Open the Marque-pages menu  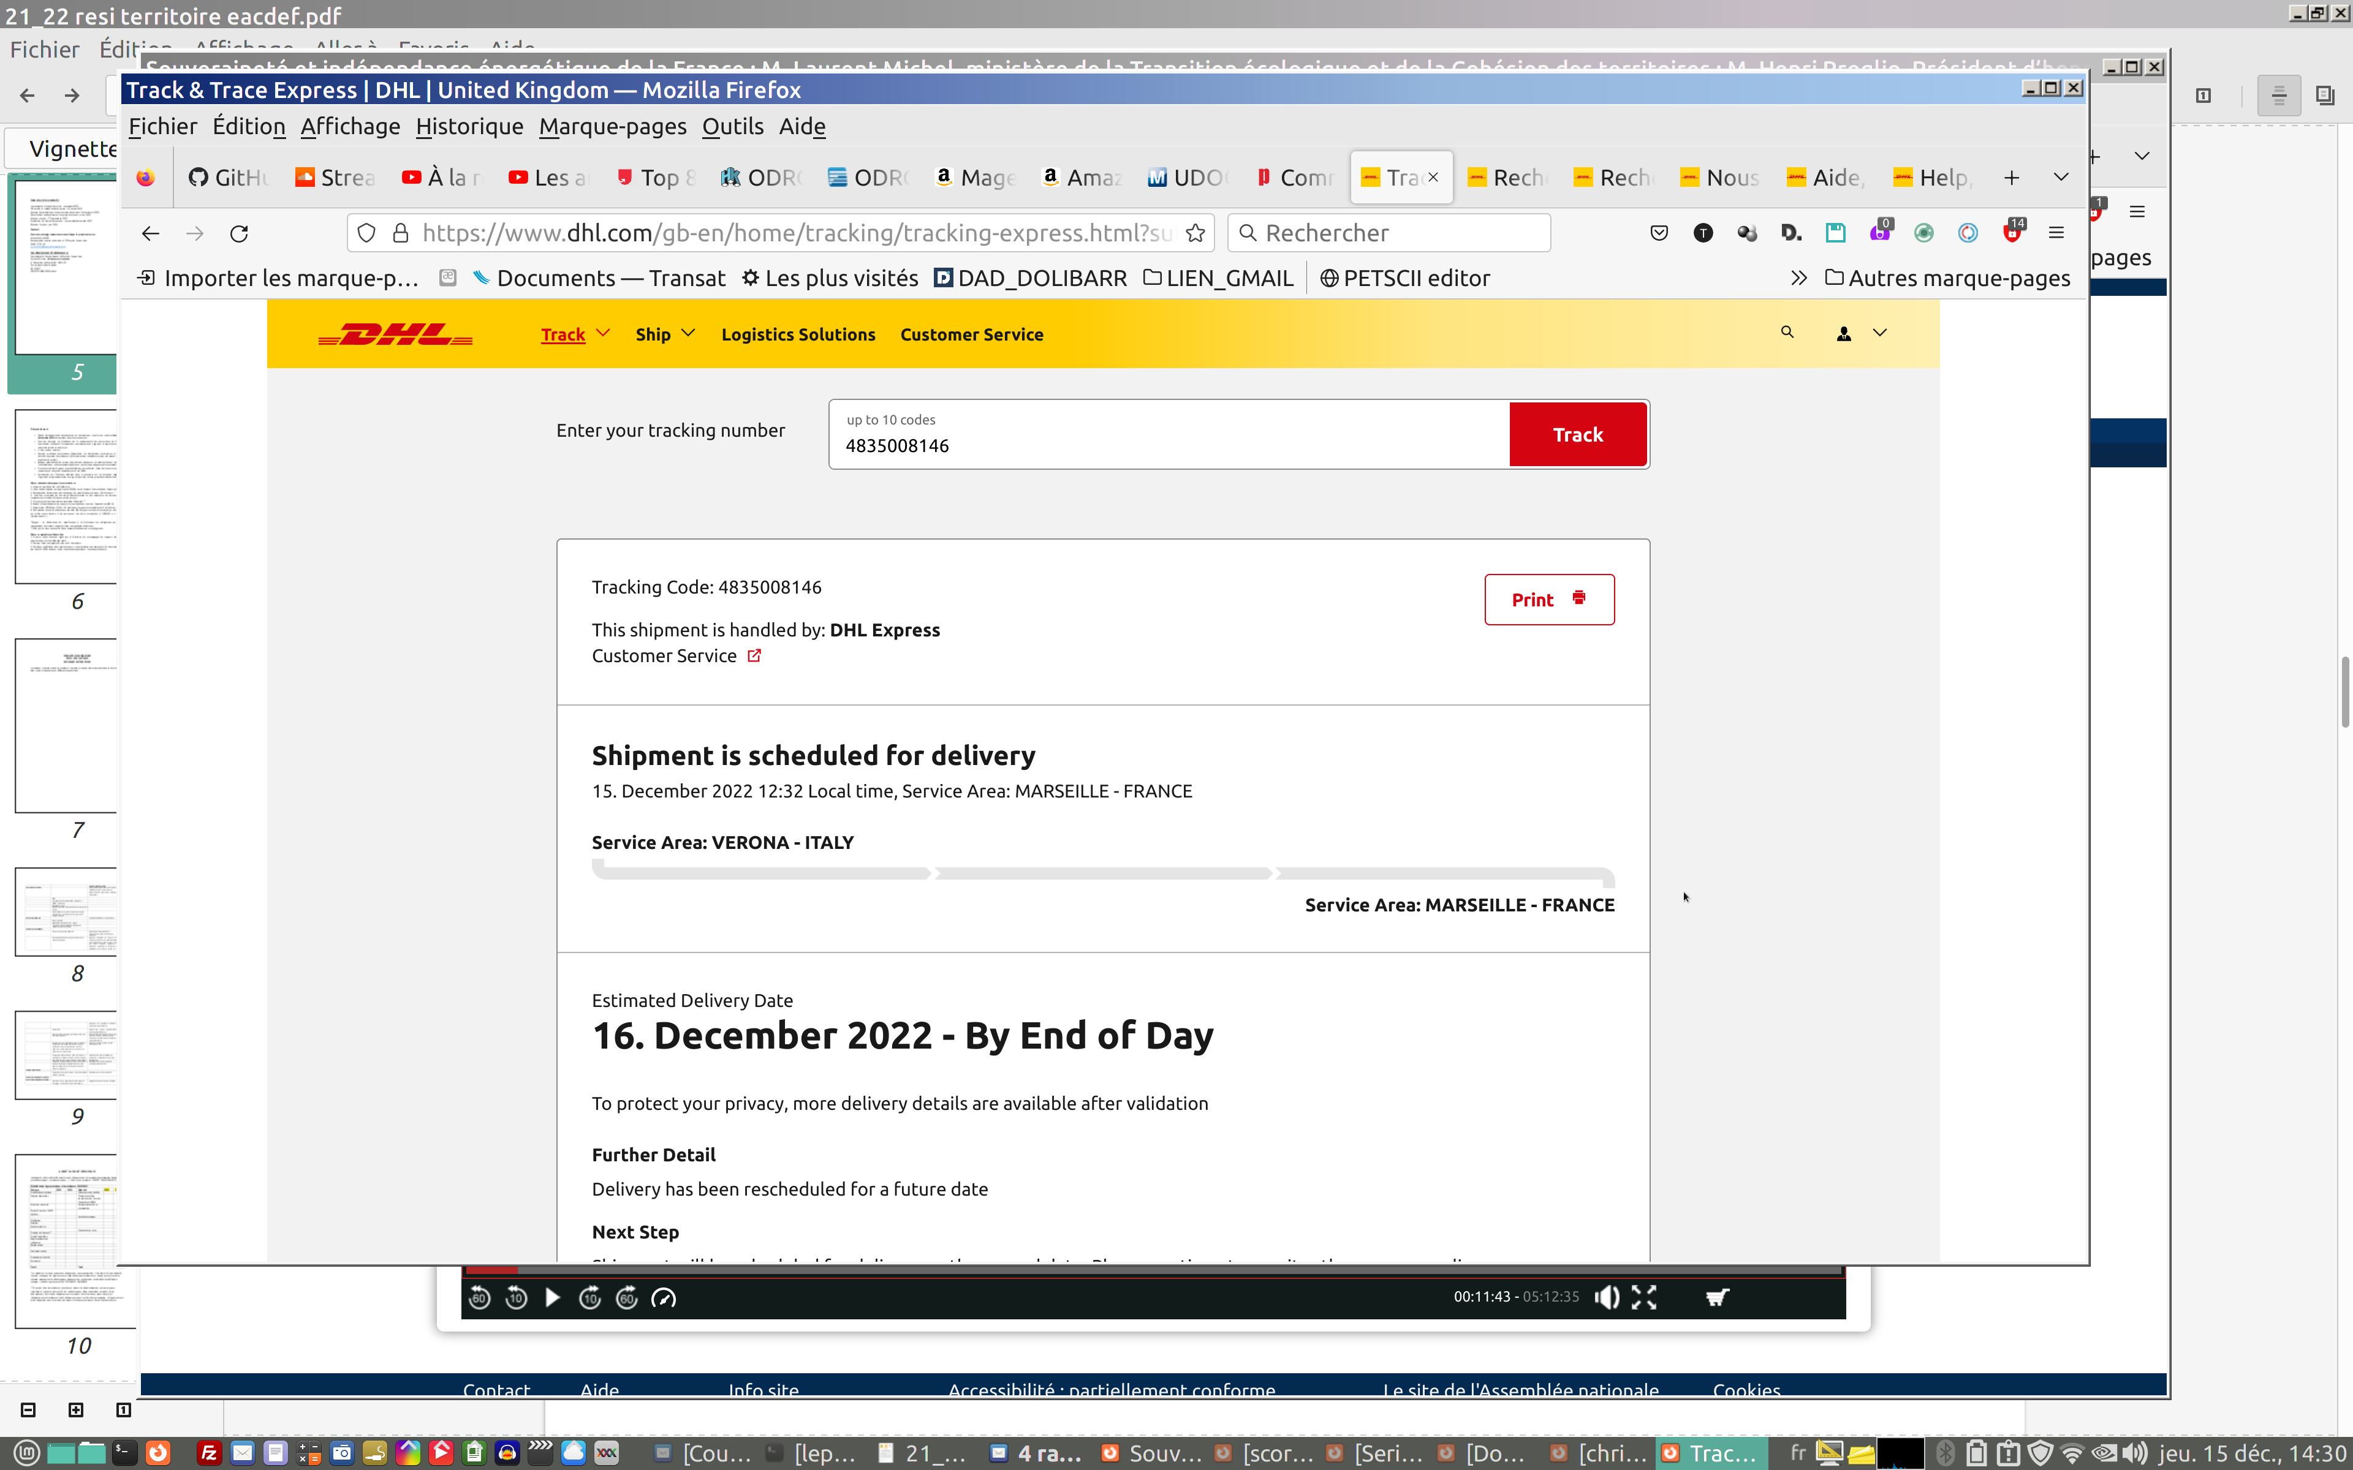point(613,126)
